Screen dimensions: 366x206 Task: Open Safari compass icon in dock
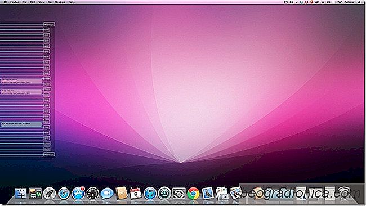click(x=64, y=194)
